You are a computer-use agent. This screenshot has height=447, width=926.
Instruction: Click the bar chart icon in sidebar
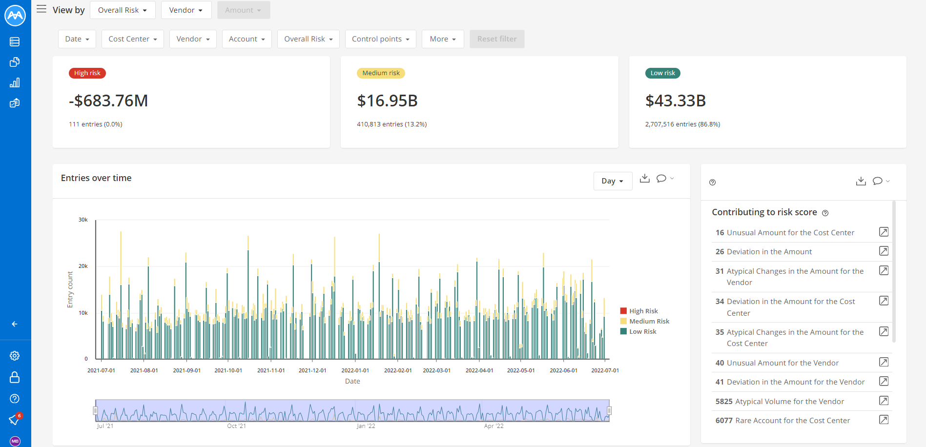coord(15,82)
